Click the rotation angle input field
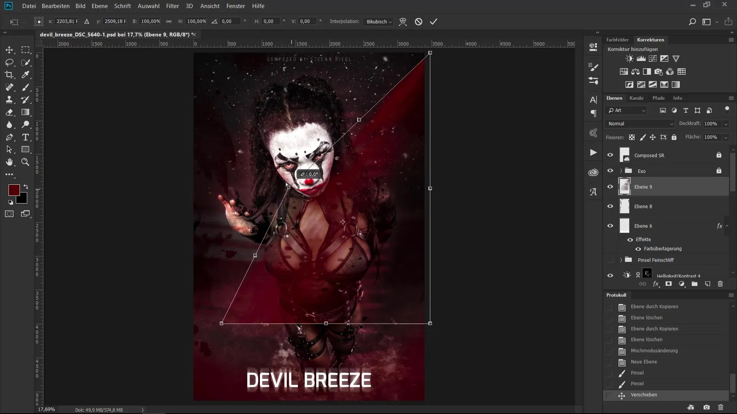Screen dimensions: 737x414 coord(230,21)
